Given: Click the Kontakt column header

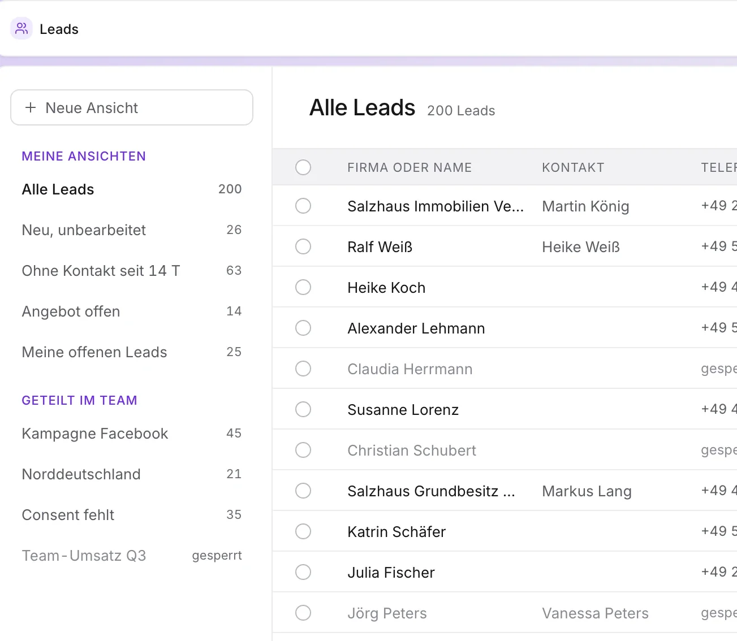Looking at the screenshot, I should click(573, 167).
